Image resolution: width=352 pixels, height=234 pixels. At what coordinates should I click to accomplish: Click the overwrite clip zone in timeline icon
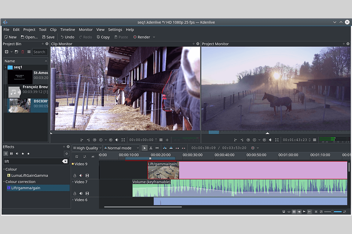(x=171, y=148)
